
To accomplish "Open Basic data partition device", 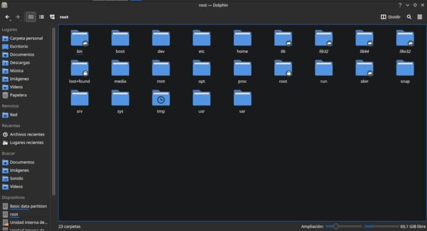I will pyautogui.click(x=25, y=206).
